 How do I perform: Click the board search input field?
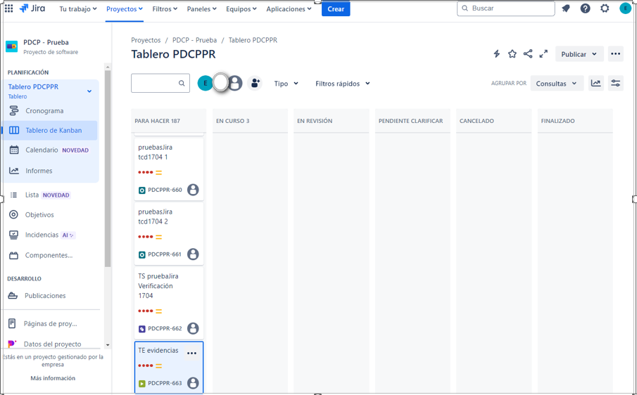(153, 83)
